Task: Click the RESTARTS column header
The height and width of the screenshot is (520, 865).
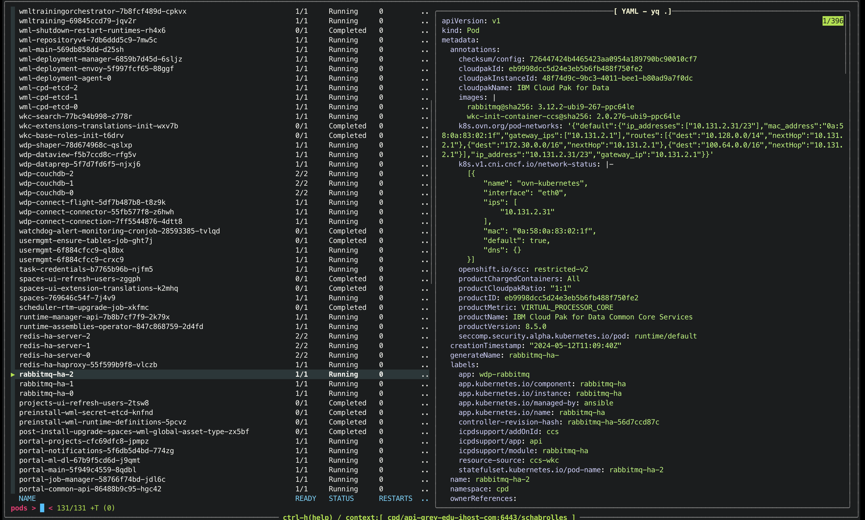Action: coord(395,498)
